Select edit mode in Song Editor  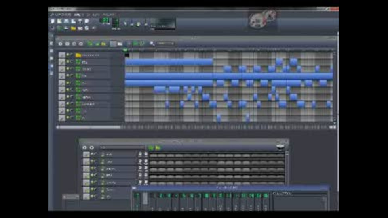(120, 44)
